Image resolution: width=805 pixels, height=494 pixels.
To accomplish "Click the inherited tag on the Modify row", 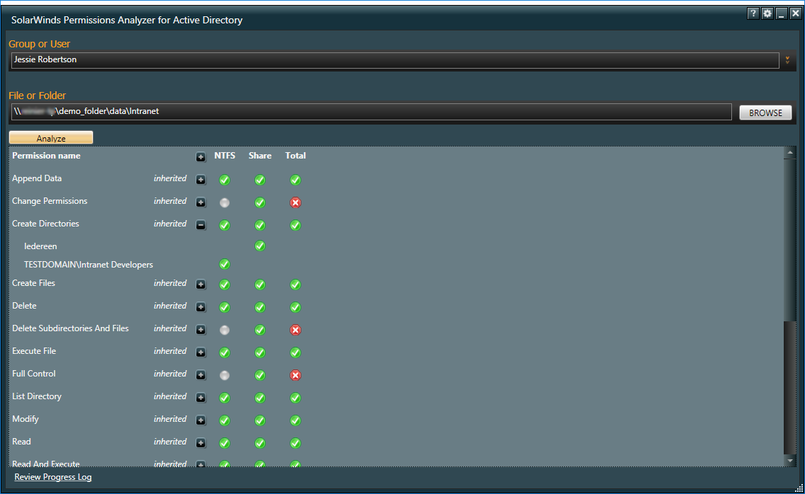I will [170, 418].
